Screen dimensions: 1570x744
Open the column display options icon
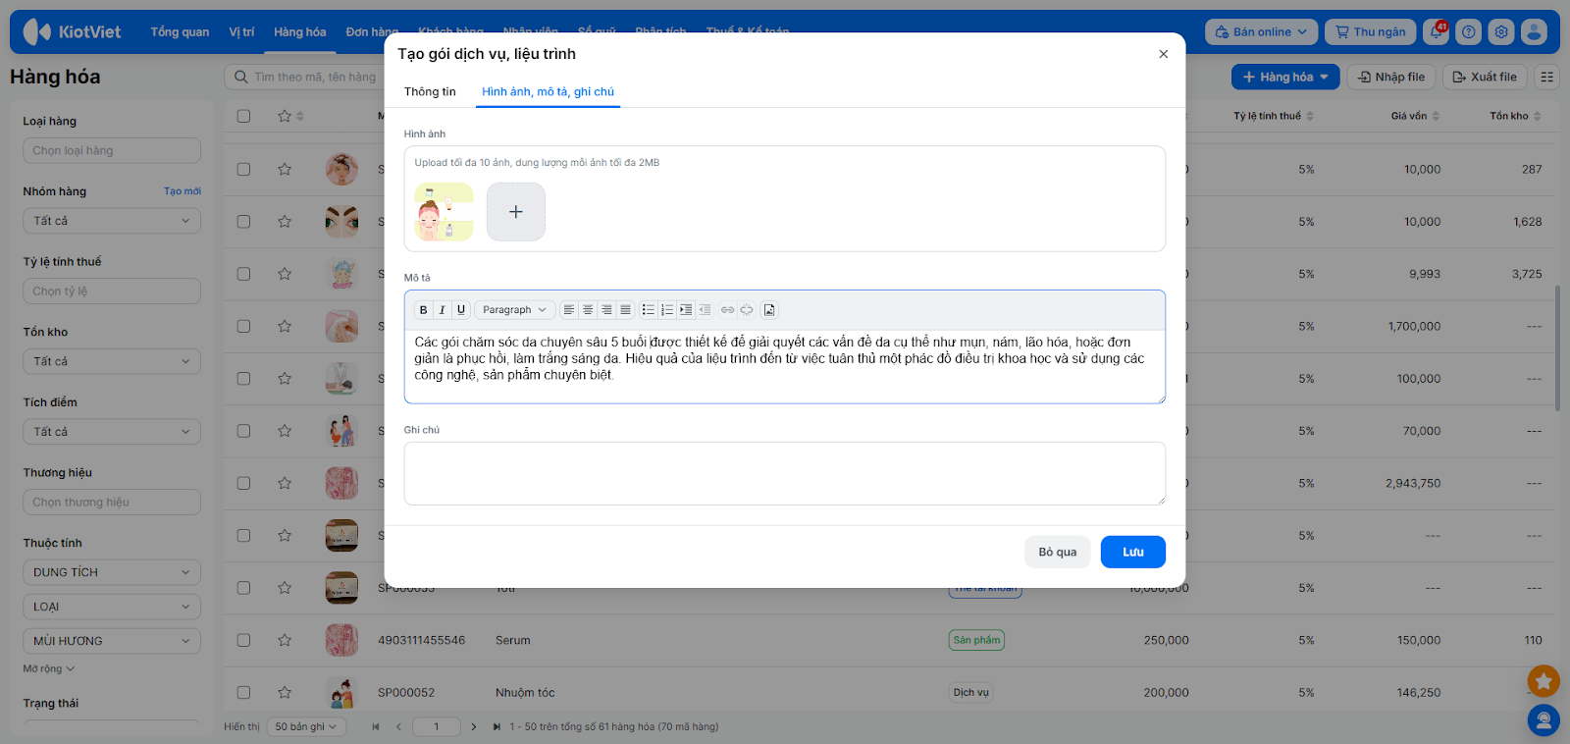tap(1547, 77)
